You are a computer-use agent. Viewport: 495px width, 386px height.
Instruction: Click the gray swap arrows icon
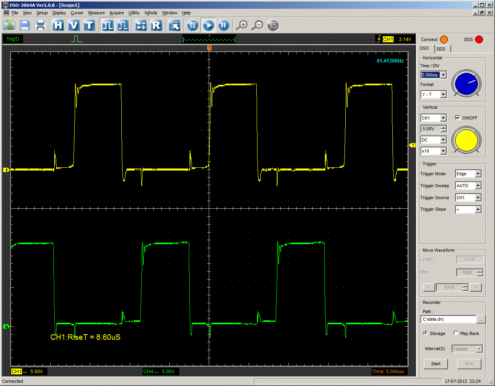point(273,25)
